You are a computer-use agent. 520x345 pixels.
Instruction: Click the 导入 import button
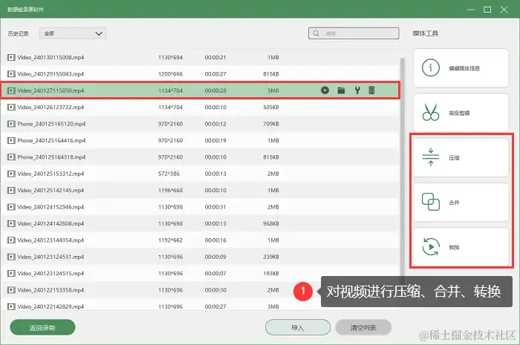coord(297,327)
